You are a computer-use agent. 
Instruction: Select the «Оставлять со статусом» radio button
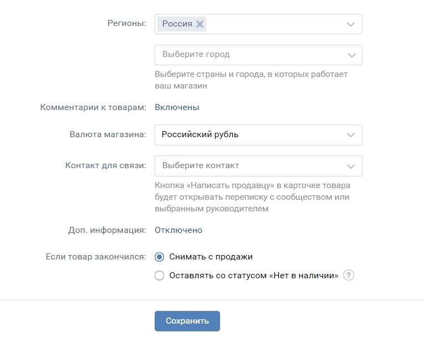(160, 276)
